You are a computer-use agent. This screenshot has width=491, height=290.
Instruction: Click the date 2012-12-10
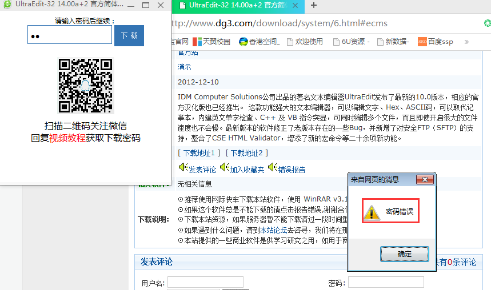click(198, 82)
